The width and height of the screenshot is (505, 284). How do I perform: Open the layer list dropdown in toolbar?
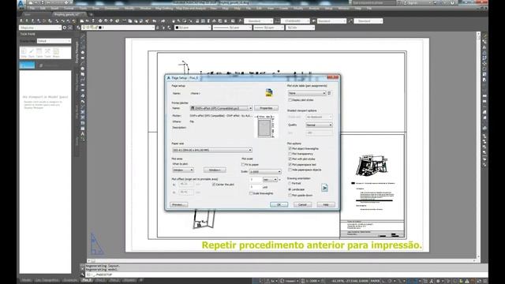(118, 28)
